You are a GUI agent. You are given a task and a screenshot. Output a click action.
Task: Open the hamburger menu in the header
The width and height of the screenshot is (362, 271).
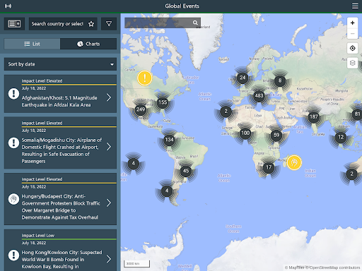pos(355,6)
